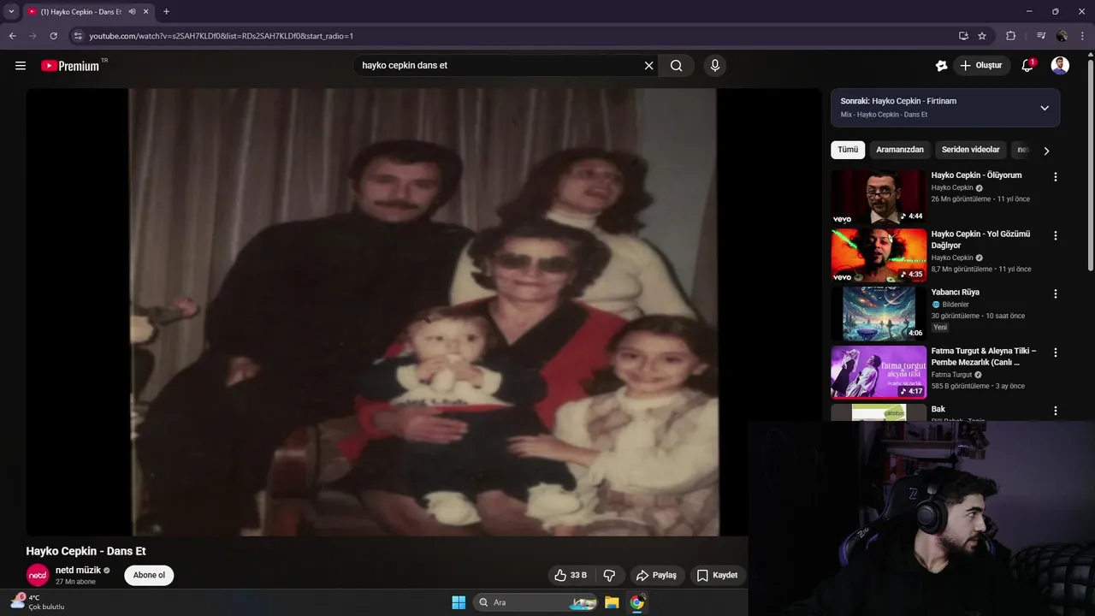Image resolution: width=1095 pixels, height=616 pixels.
Task: Open Chrome from the taskbar
Action: tap(636, 602)
